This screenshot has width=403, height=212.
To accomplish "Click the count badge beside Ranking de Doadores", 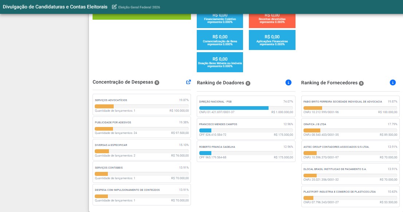I will [x=248, y=83].
